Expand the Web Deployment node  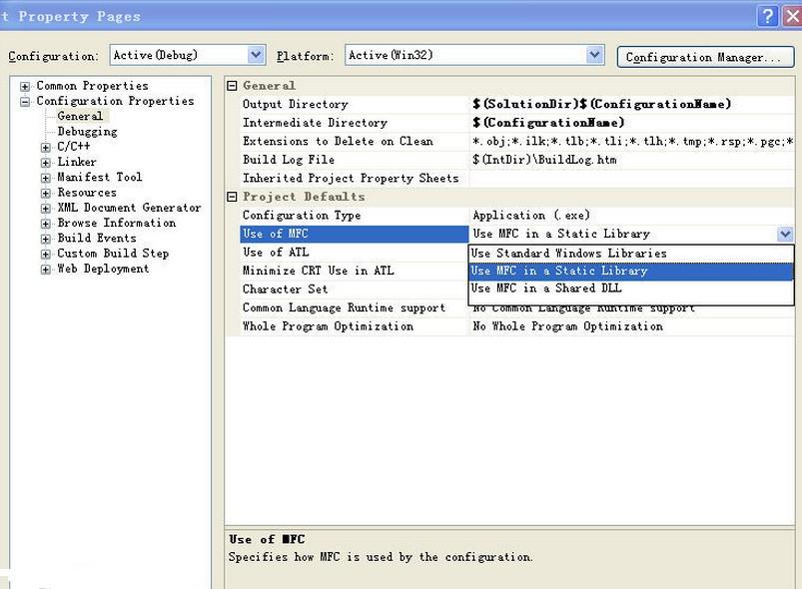point(46,270)
